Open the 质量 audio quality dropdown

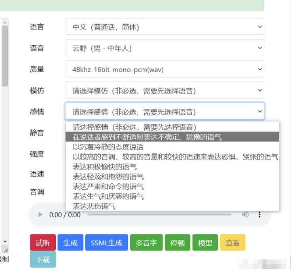click(164, 69)
